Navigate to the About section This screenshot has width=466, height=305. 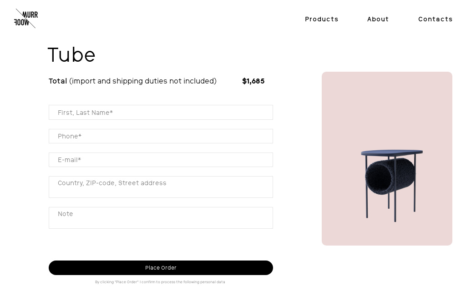pos(378,19)
